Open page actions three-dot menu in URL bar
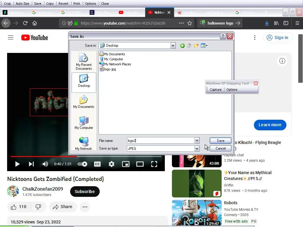 tap(181, 23)
